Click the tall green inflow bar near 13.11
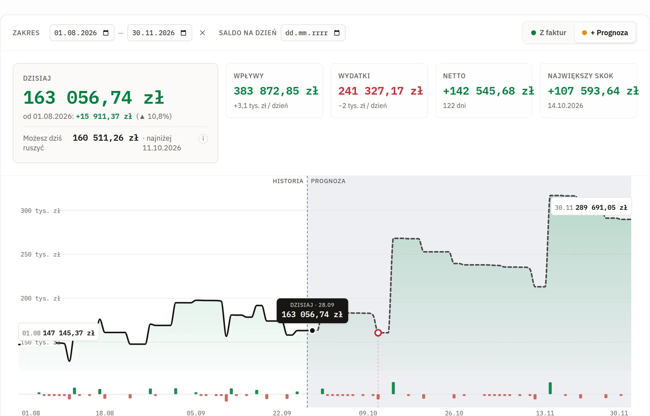This screenshot has width=650, height=416. [550, 388]
